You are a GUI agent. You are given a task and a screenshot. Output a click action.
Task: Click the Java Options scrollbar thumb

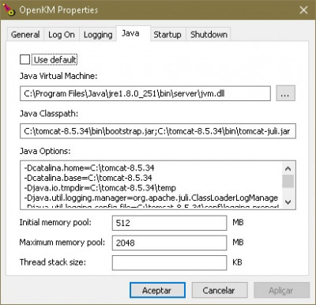click(x=288, y=181)
